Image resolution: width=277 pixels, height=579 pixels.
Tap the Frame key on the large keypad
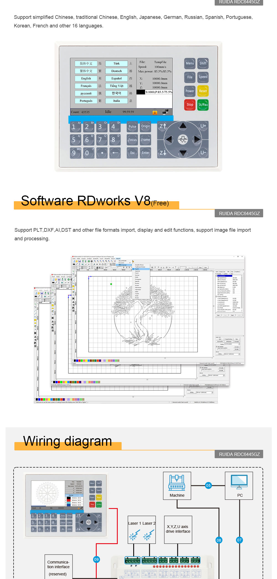146,140
